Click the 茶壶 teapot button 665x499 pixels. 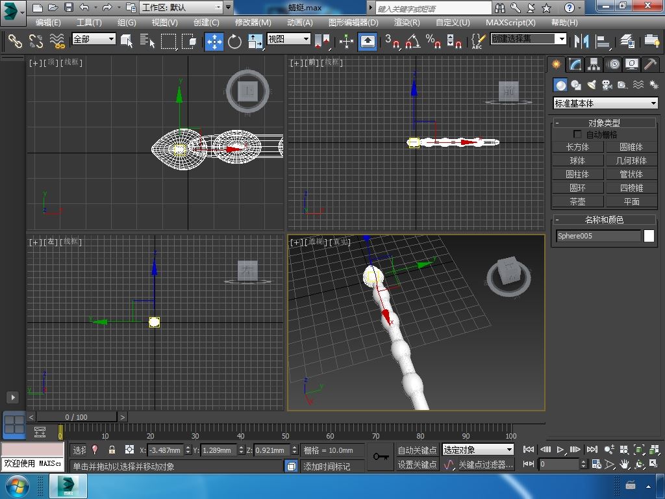pos(577,201)
